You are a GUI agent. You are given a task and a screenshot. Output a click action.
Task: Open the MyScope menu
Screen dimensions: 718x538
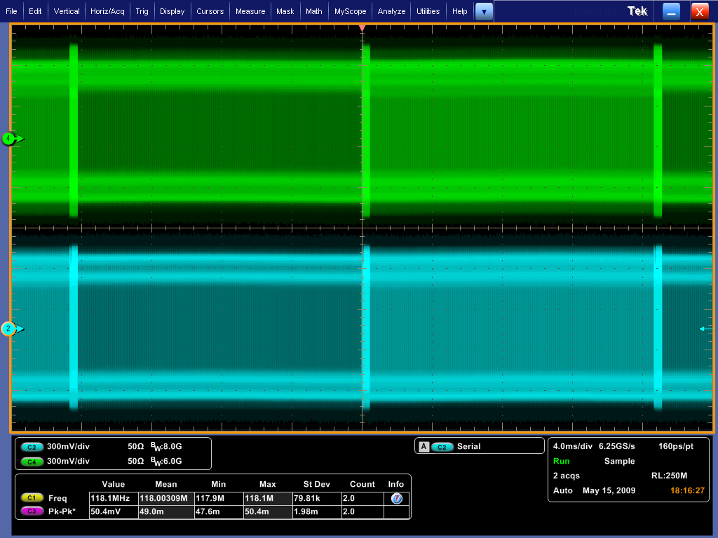(x=350, y=11)
